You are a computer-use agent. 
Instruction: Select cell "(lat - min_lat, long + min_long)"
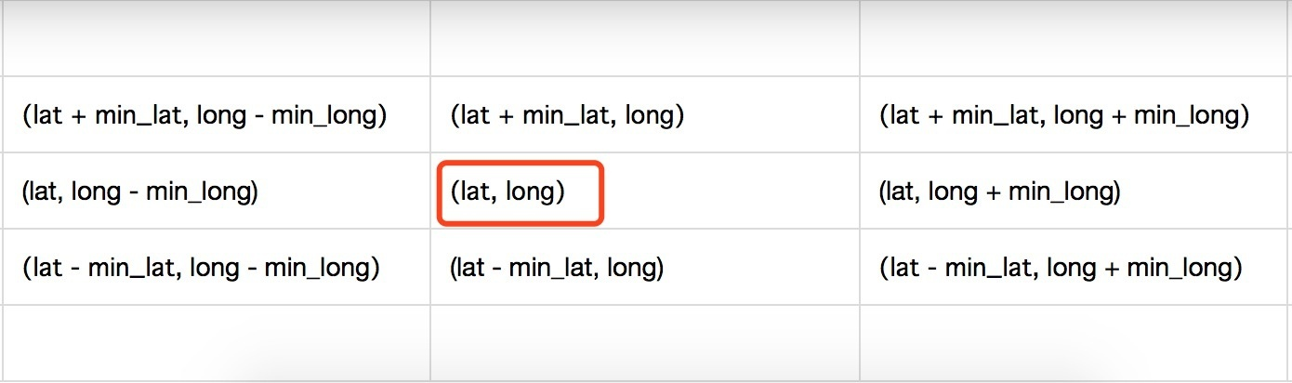coord(1061,268)
